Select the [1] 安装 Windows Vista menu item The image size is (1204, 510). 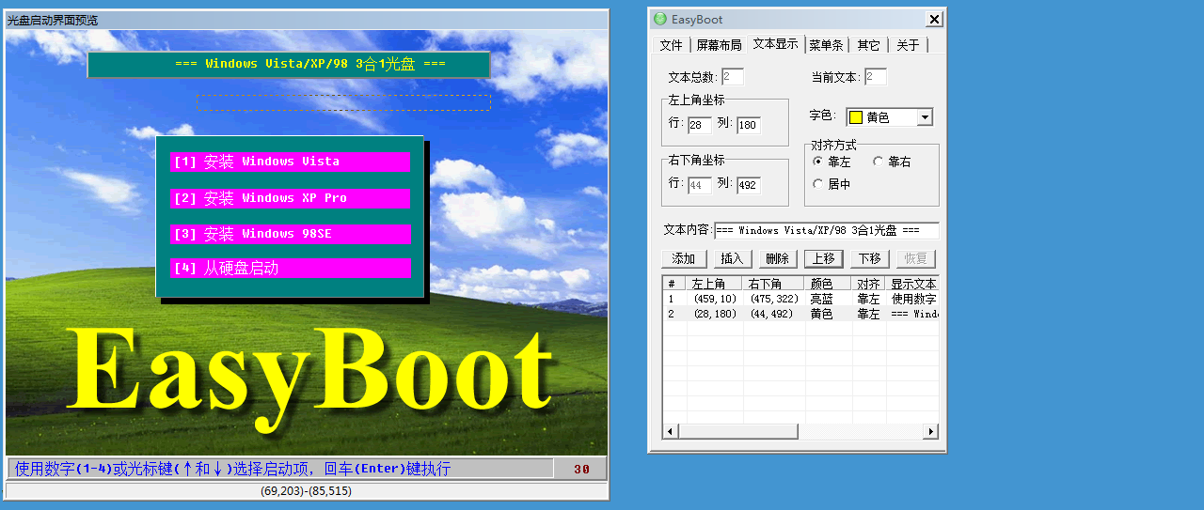coord(290,162)
